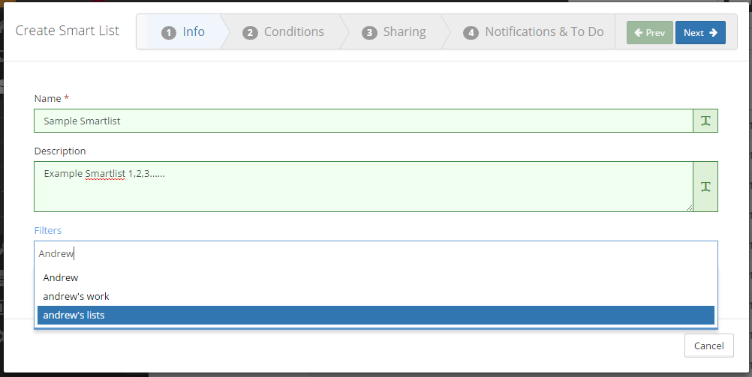Click the text-format icon beside Description field
Viewport: 752px width, 377px height.
click(x=705, y=187)
